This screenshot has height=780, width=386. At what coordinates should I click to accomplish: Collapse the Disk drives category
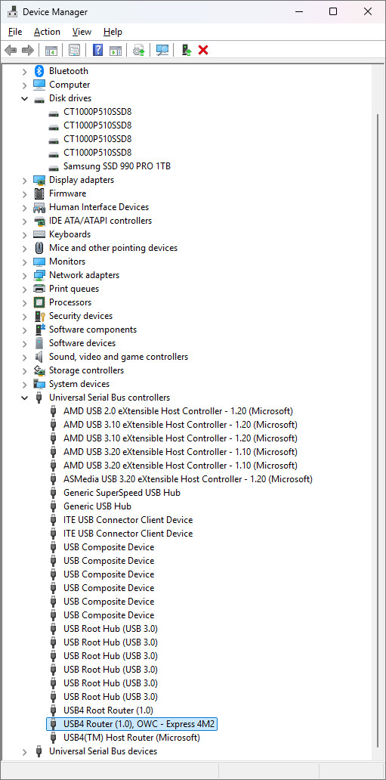[24, 98]
